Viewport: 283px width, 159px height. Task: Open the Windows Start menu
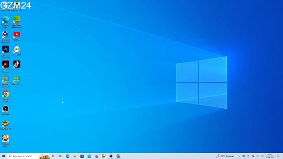click(4, 156)
